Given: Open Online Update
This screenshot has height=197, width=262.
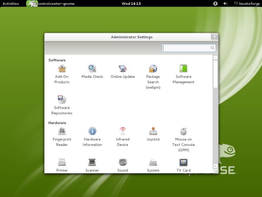Looking at the screenshot, I should [122, 72].
